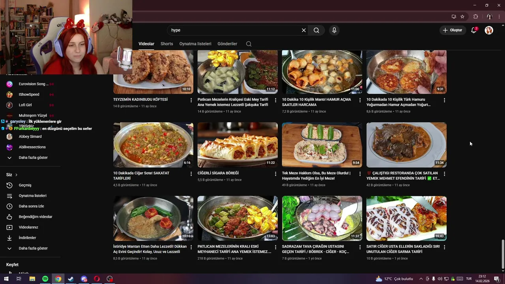505x284 pixels.
Task: Open the YouTube account avatar menu
Action: click(489, 30)
